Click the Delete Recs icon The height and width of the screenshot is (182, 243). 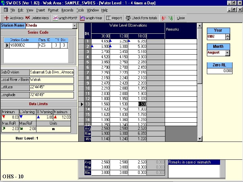(28, 18)
